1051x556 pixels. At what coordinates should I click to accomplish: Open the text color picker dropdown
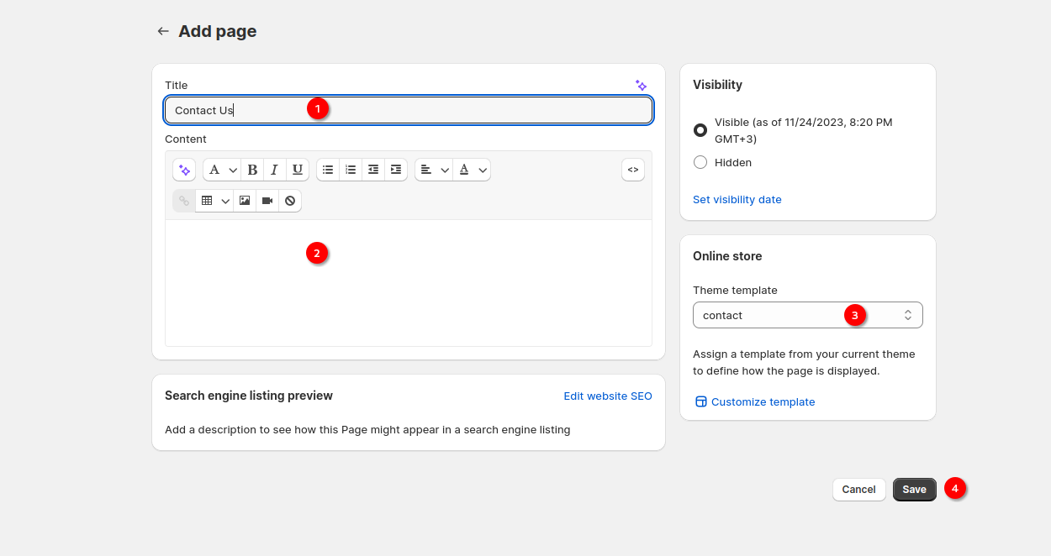[473, 170]
